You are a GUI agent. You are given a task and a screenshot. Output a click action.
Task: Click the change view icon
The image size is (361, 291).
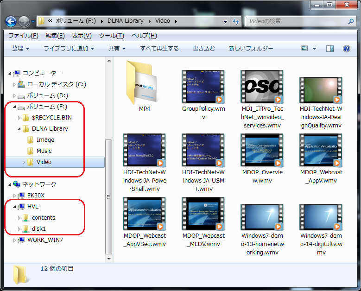pyautogui.click(x=304, y=48)
